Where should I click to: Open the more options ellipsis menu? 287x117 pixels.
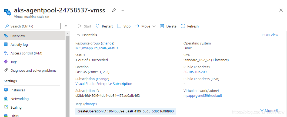pos(122,11)
